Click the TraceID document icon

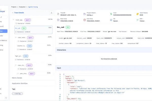coord(58,14)
